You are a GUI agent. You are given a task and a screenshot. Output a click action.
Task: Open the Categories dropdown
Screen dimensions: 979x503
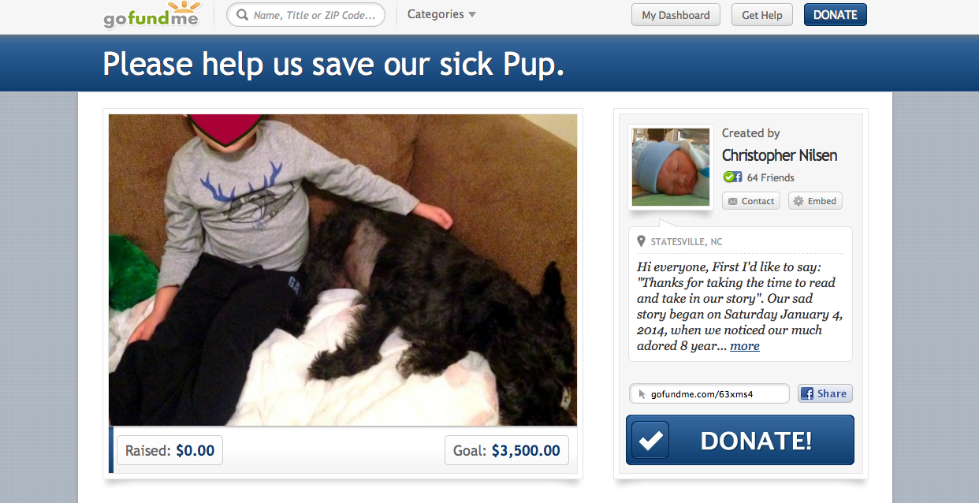[441, 14]
